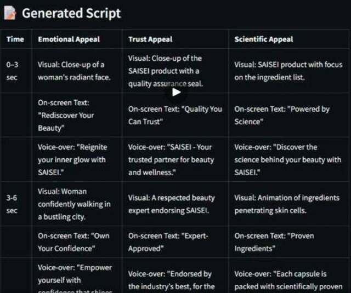This screenshot has width=351, height=293.
Task: Click the 3-6 sec time cell
Action: pos(16,204)
